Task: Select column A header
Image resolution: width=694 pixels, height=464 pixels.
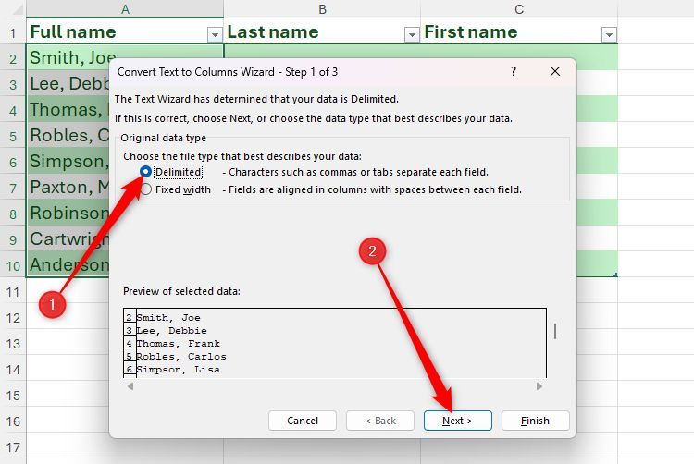Action: [x=125, y=9]
